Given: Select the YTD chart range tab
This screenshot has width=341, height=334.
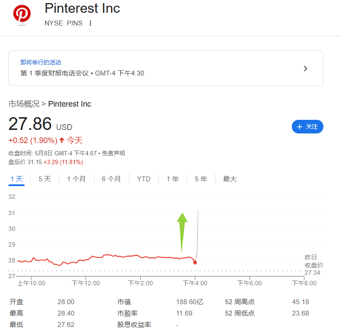Looking at the screenshot, I should [144, 179].
